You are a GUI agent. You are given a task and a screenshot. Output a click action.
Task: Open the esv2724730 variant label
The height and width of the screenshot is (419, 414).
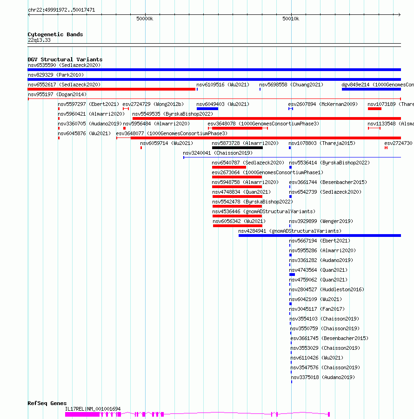399,143
